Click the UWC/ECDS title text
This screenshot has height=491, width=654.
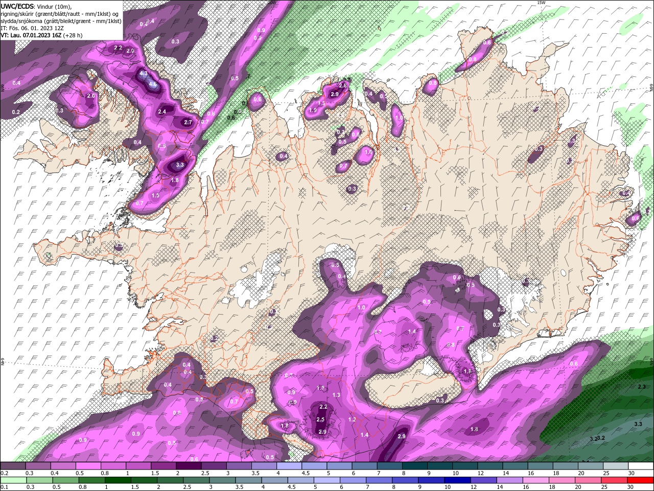tap(17, 6)
